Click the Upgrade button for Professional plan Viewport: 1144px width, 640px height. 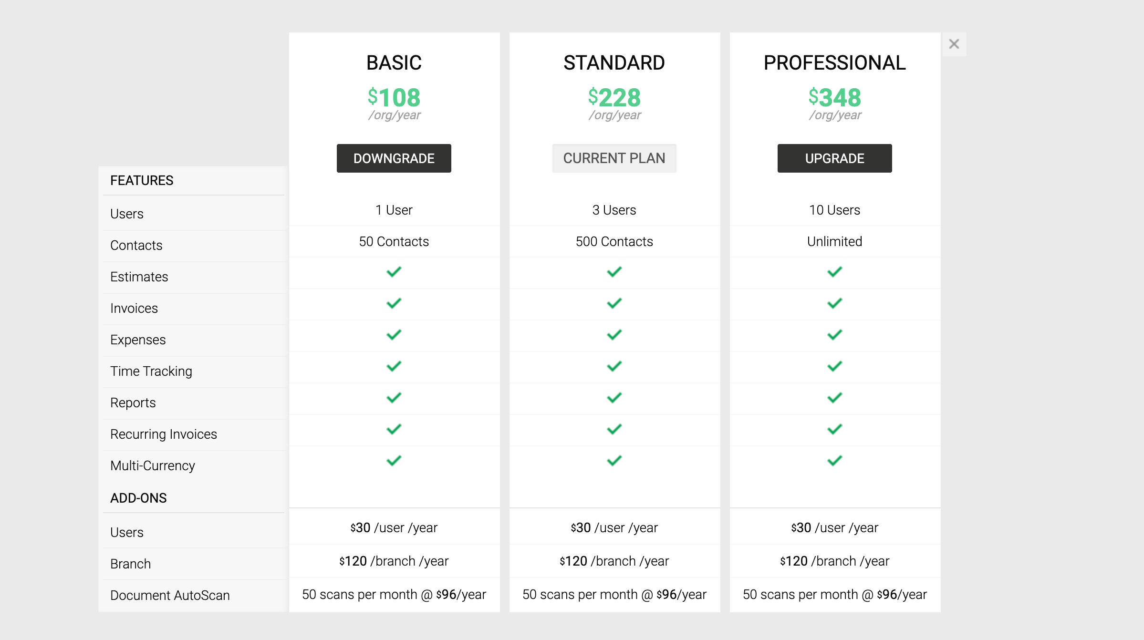coord(834,158)
